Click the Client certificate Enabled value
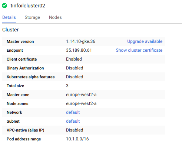The width and height of the screenshot is (182, 143). coord(74,59)
